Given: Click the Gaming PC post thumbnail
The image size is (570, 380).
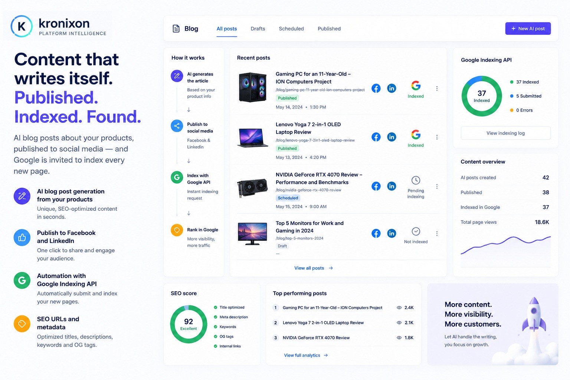Looking at the screenshot, I should tap(253, 88).
